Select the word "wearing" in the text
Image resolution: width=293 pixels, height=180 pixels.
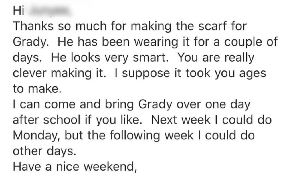[x=156, y=42]
